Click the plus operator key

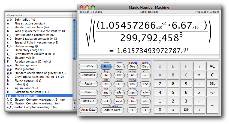tap(199, 110)
